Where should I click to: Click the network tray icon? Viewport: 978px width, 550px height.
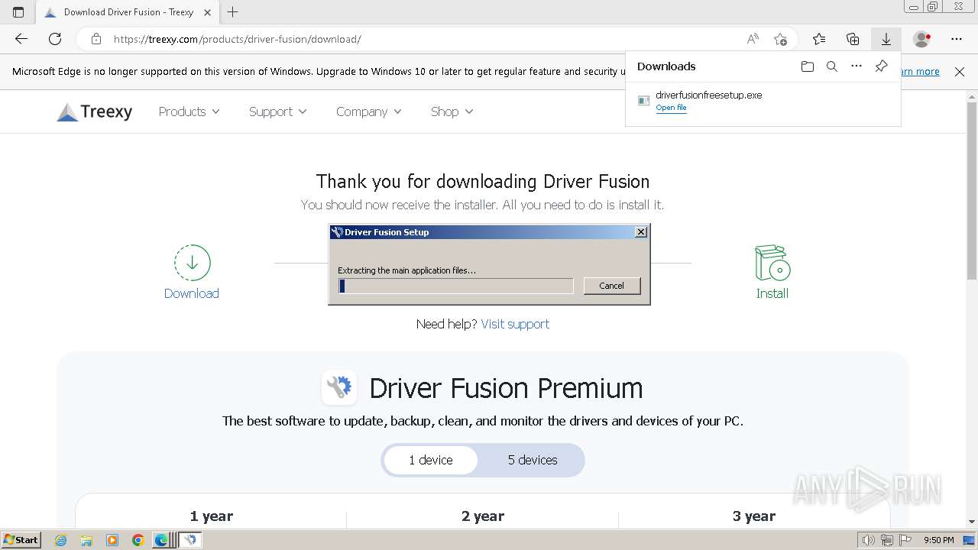point(887,540)
